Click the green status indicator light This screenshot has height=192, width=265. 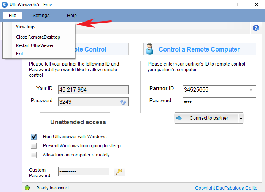pyautogui.click(x=27, y=187)
